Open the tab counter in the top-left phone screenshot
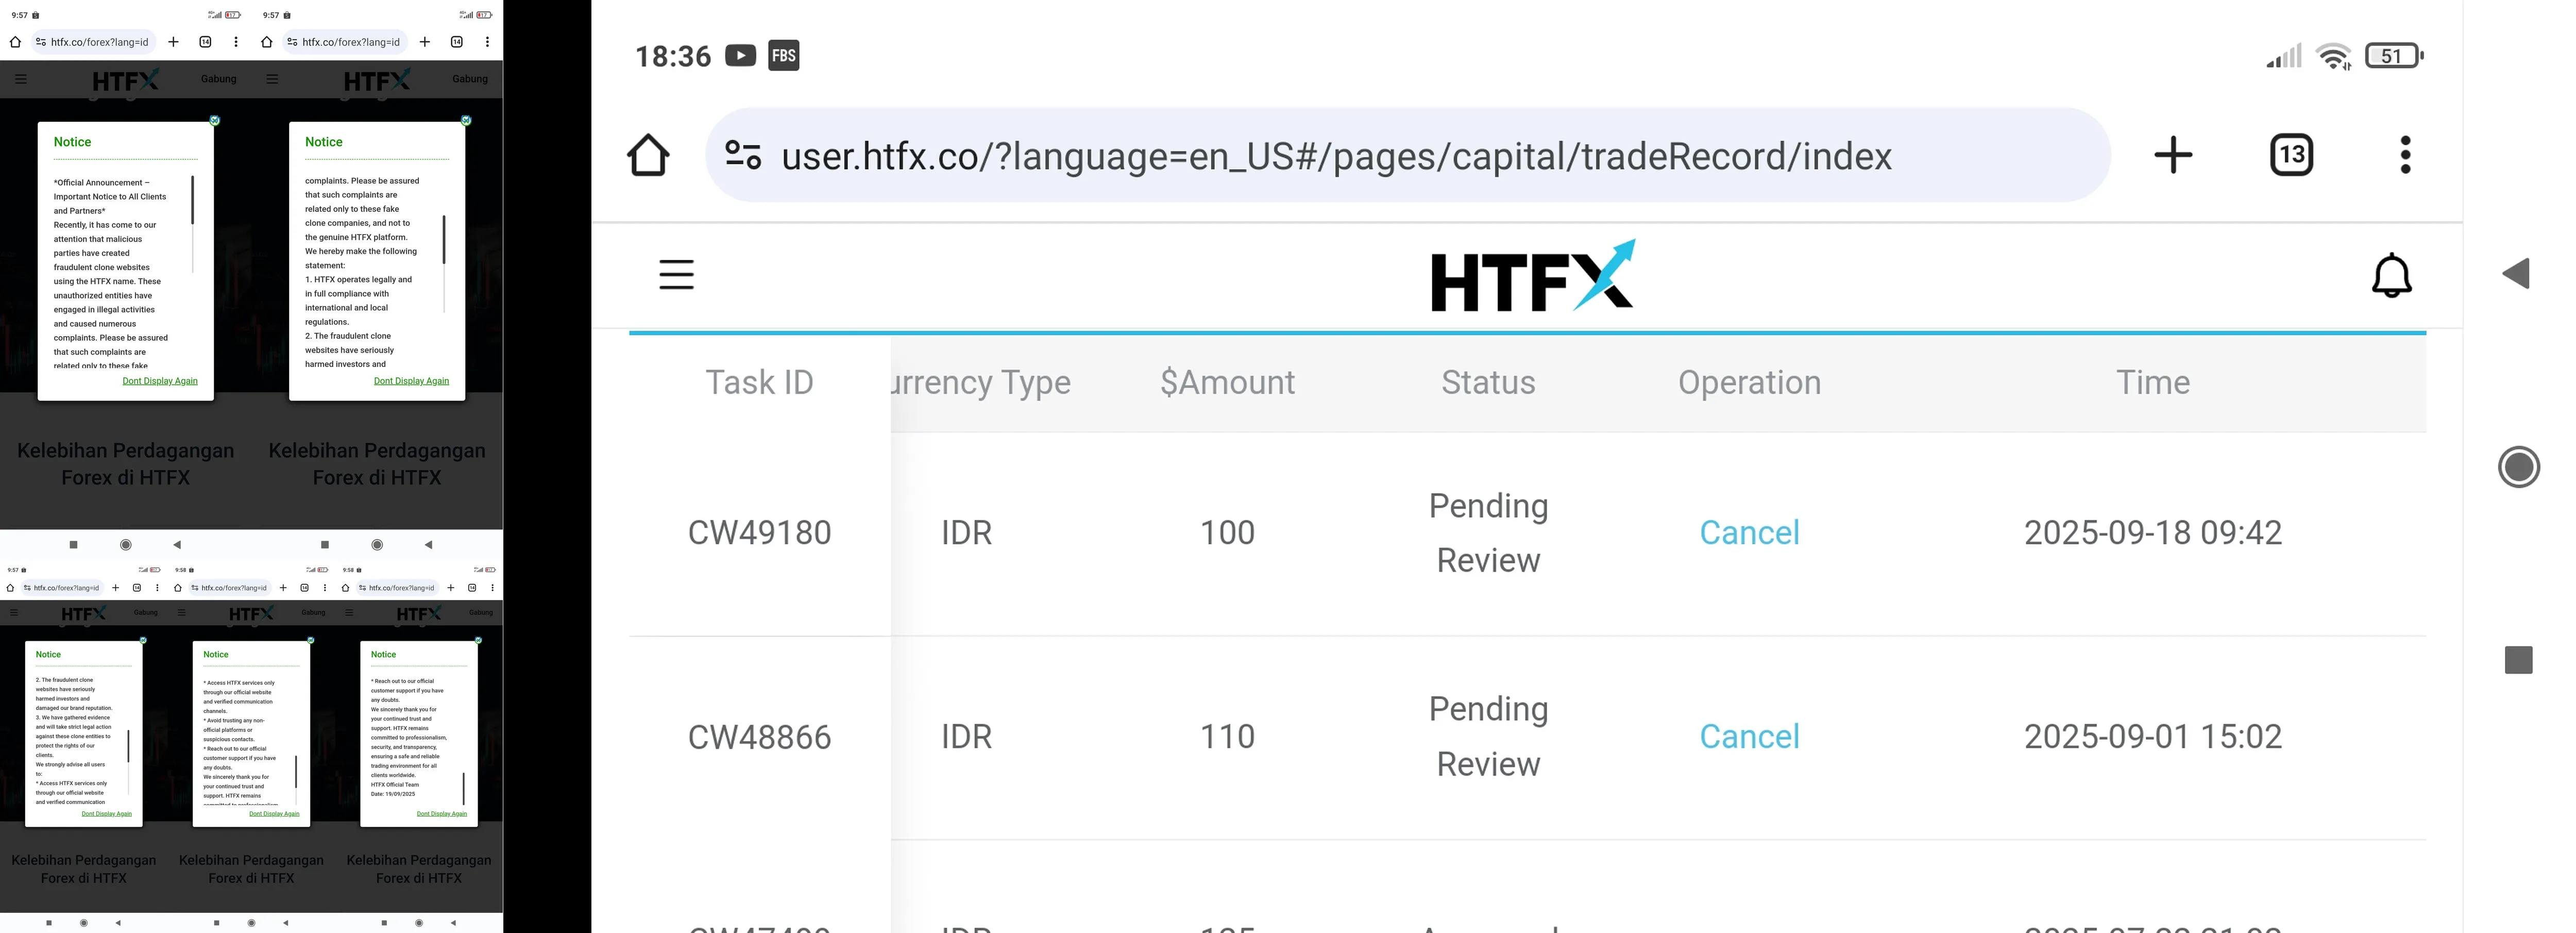 tap(205, 42)
